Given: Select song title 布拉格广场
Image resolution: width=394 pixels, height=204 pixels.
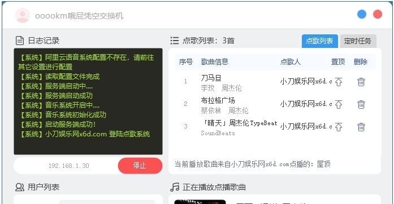Looking at the screenshot, I should coord(218,100).
